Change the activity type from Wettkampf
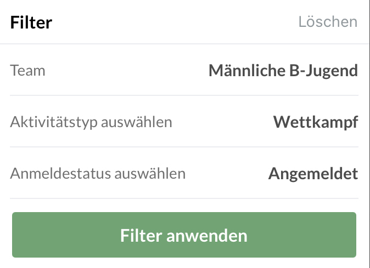This screenshot has height=268, width=370. click(316, 122)
